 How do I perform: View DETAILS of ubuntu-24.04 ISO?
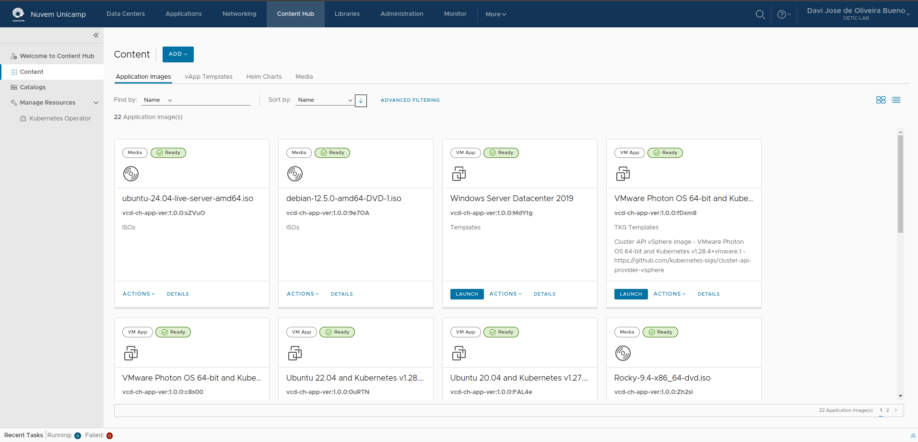(x=178, y=294)
